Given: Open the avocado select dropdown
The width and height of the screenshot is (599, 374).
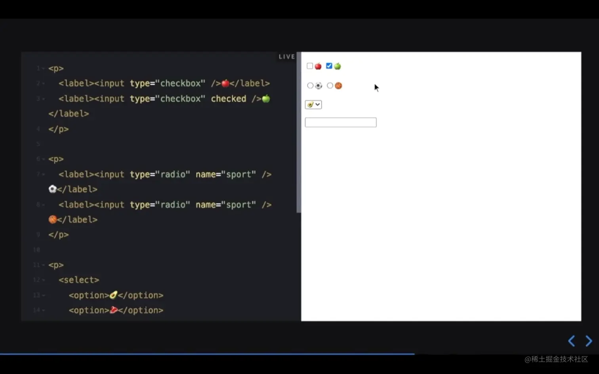Looking at the screenshot, I should [313, 104].
